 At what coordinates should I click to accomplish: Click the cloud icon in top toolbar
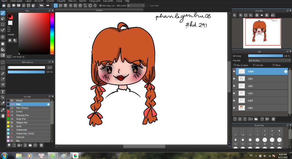point(4,6)
